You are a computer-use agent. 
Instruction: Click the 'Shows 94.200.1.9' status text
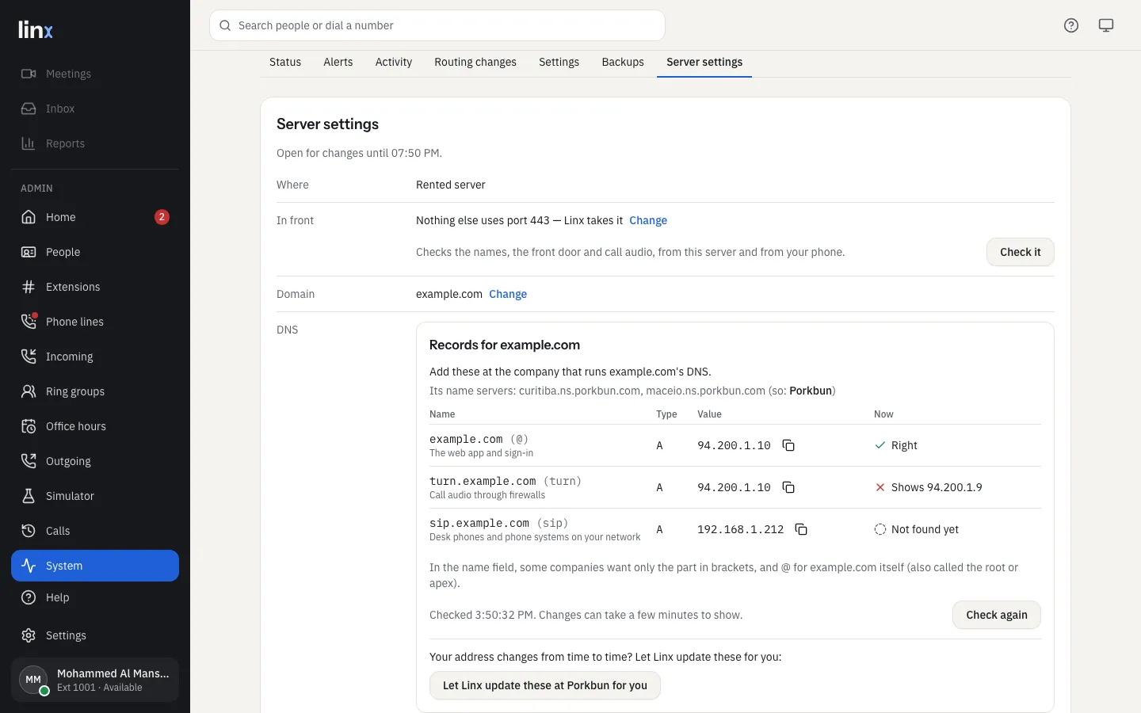pos(937,487)
